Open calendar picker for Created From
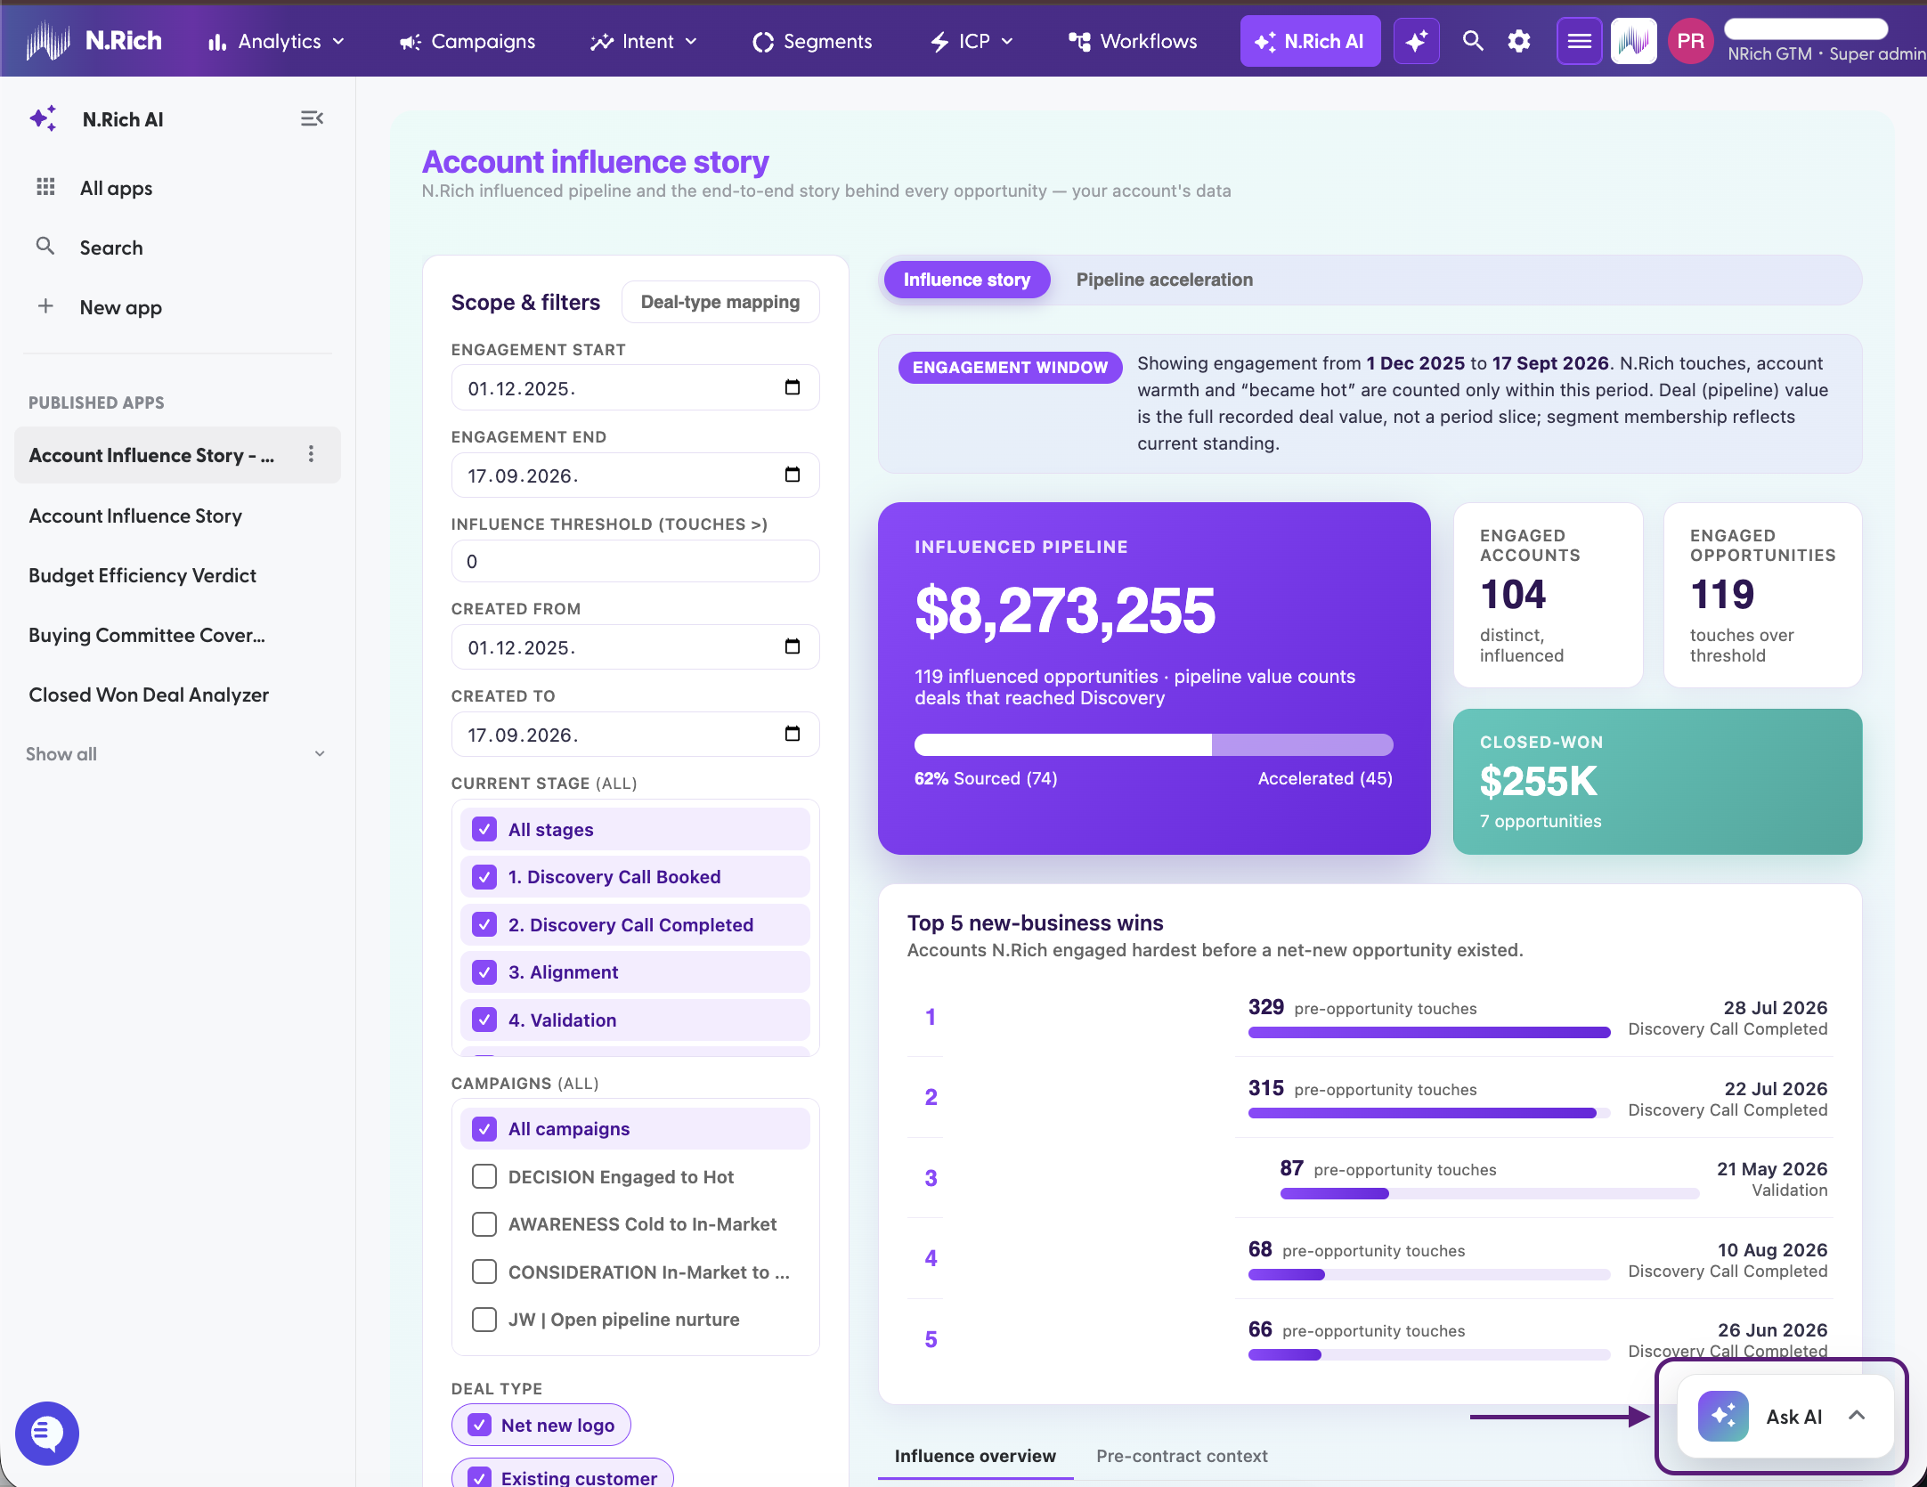This screenshot has width=1927, height=1487. [x=793, y=646]
